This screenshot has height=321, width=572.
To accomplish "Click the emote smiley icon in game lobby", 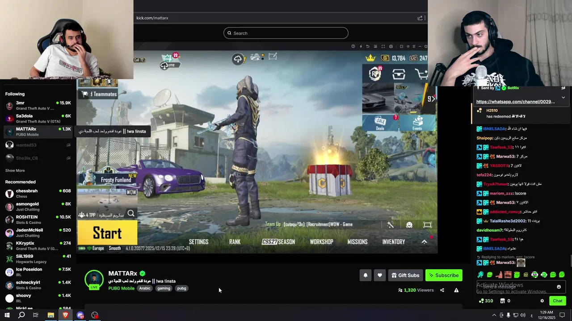I will (x=409, y=225).
